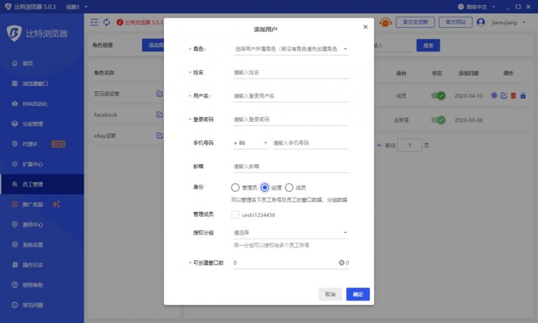The image size is (538, 323).
Task: Open the jiamujiang account dropdown
Action: pyautogui.click(x=508, y=23)
